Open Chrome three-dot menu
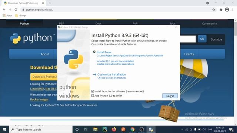This screenshot has height=133, width=237. coord(233,10)
